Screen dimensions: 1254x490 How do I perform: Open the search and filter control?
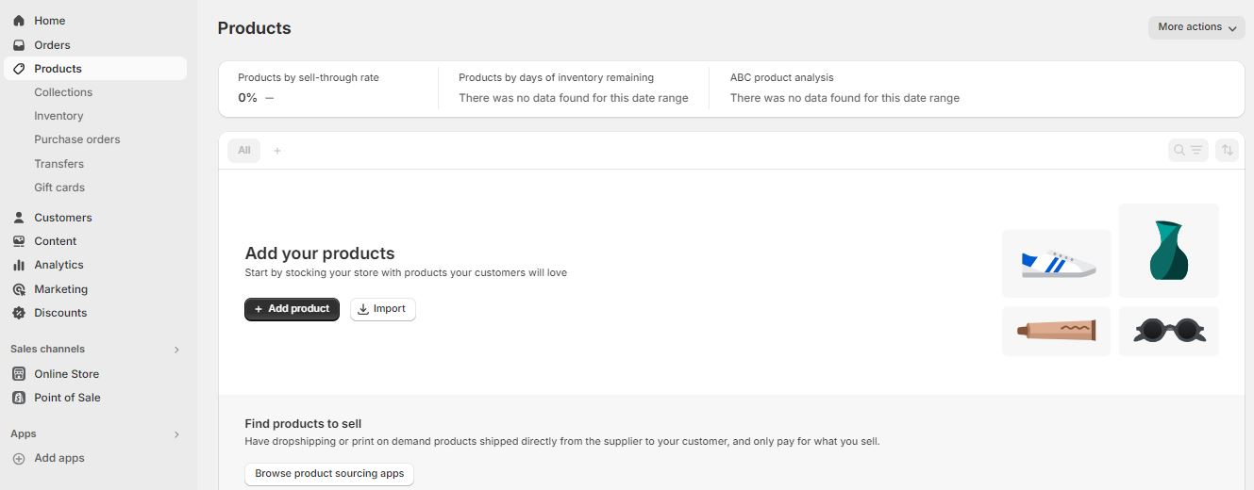pyautogui.click(x=1188, y=150)
